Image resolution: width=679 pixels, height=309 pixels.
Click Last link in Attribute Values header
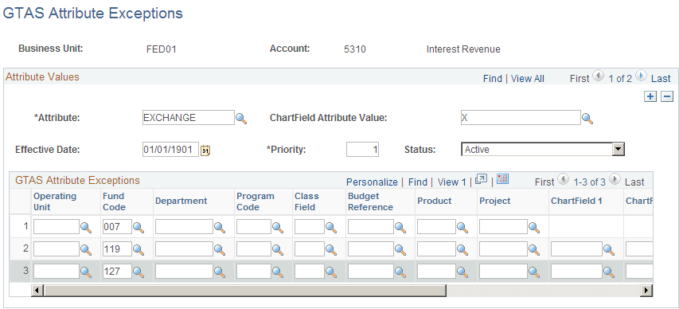(x=661, y=79)
